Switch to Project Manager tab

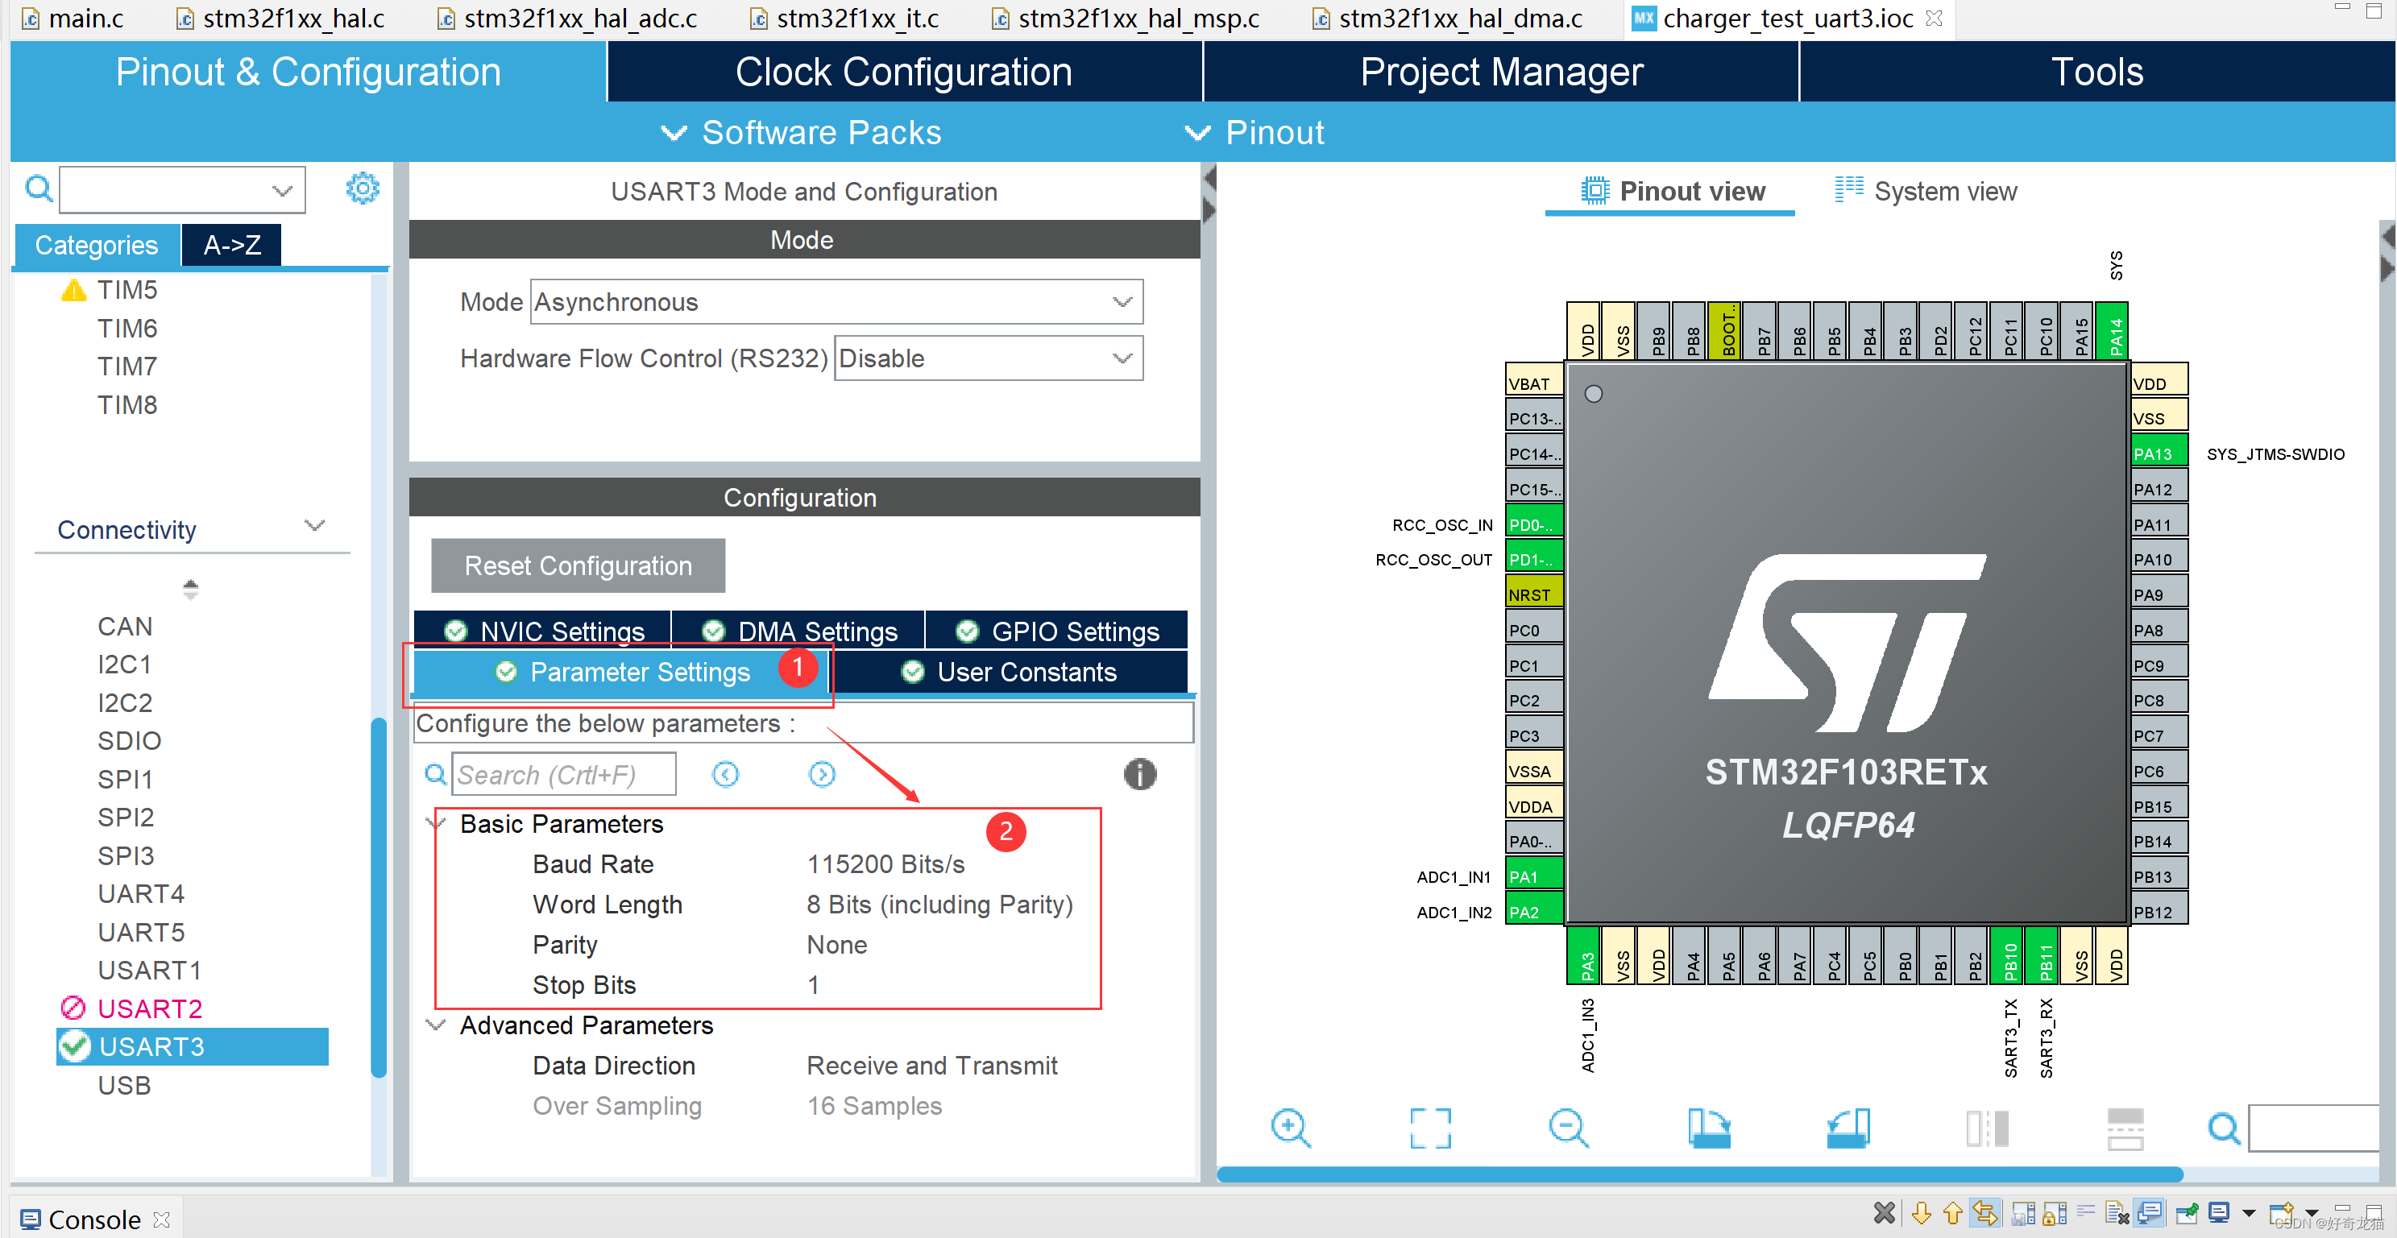coord(1501,72)
